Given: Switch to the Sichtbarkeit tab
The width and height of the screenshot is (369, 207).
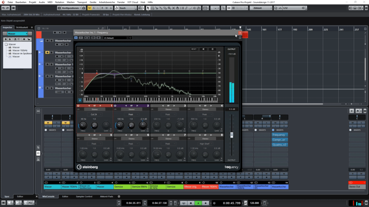Looking at the screenshot, I should [x=22, y=27].
